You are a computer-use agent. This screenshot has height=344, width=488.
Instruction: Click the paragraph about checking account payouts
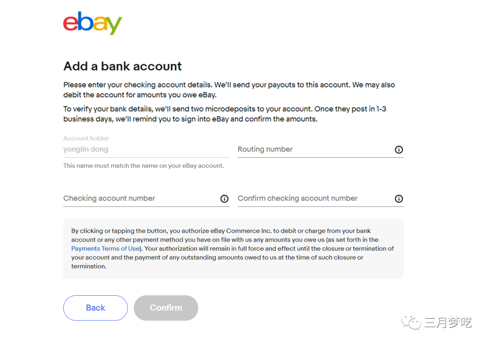point(229,90)
